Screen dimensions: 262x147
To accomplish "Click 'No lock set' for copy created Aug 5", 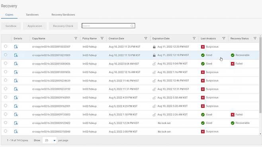I will coord(164,123).
